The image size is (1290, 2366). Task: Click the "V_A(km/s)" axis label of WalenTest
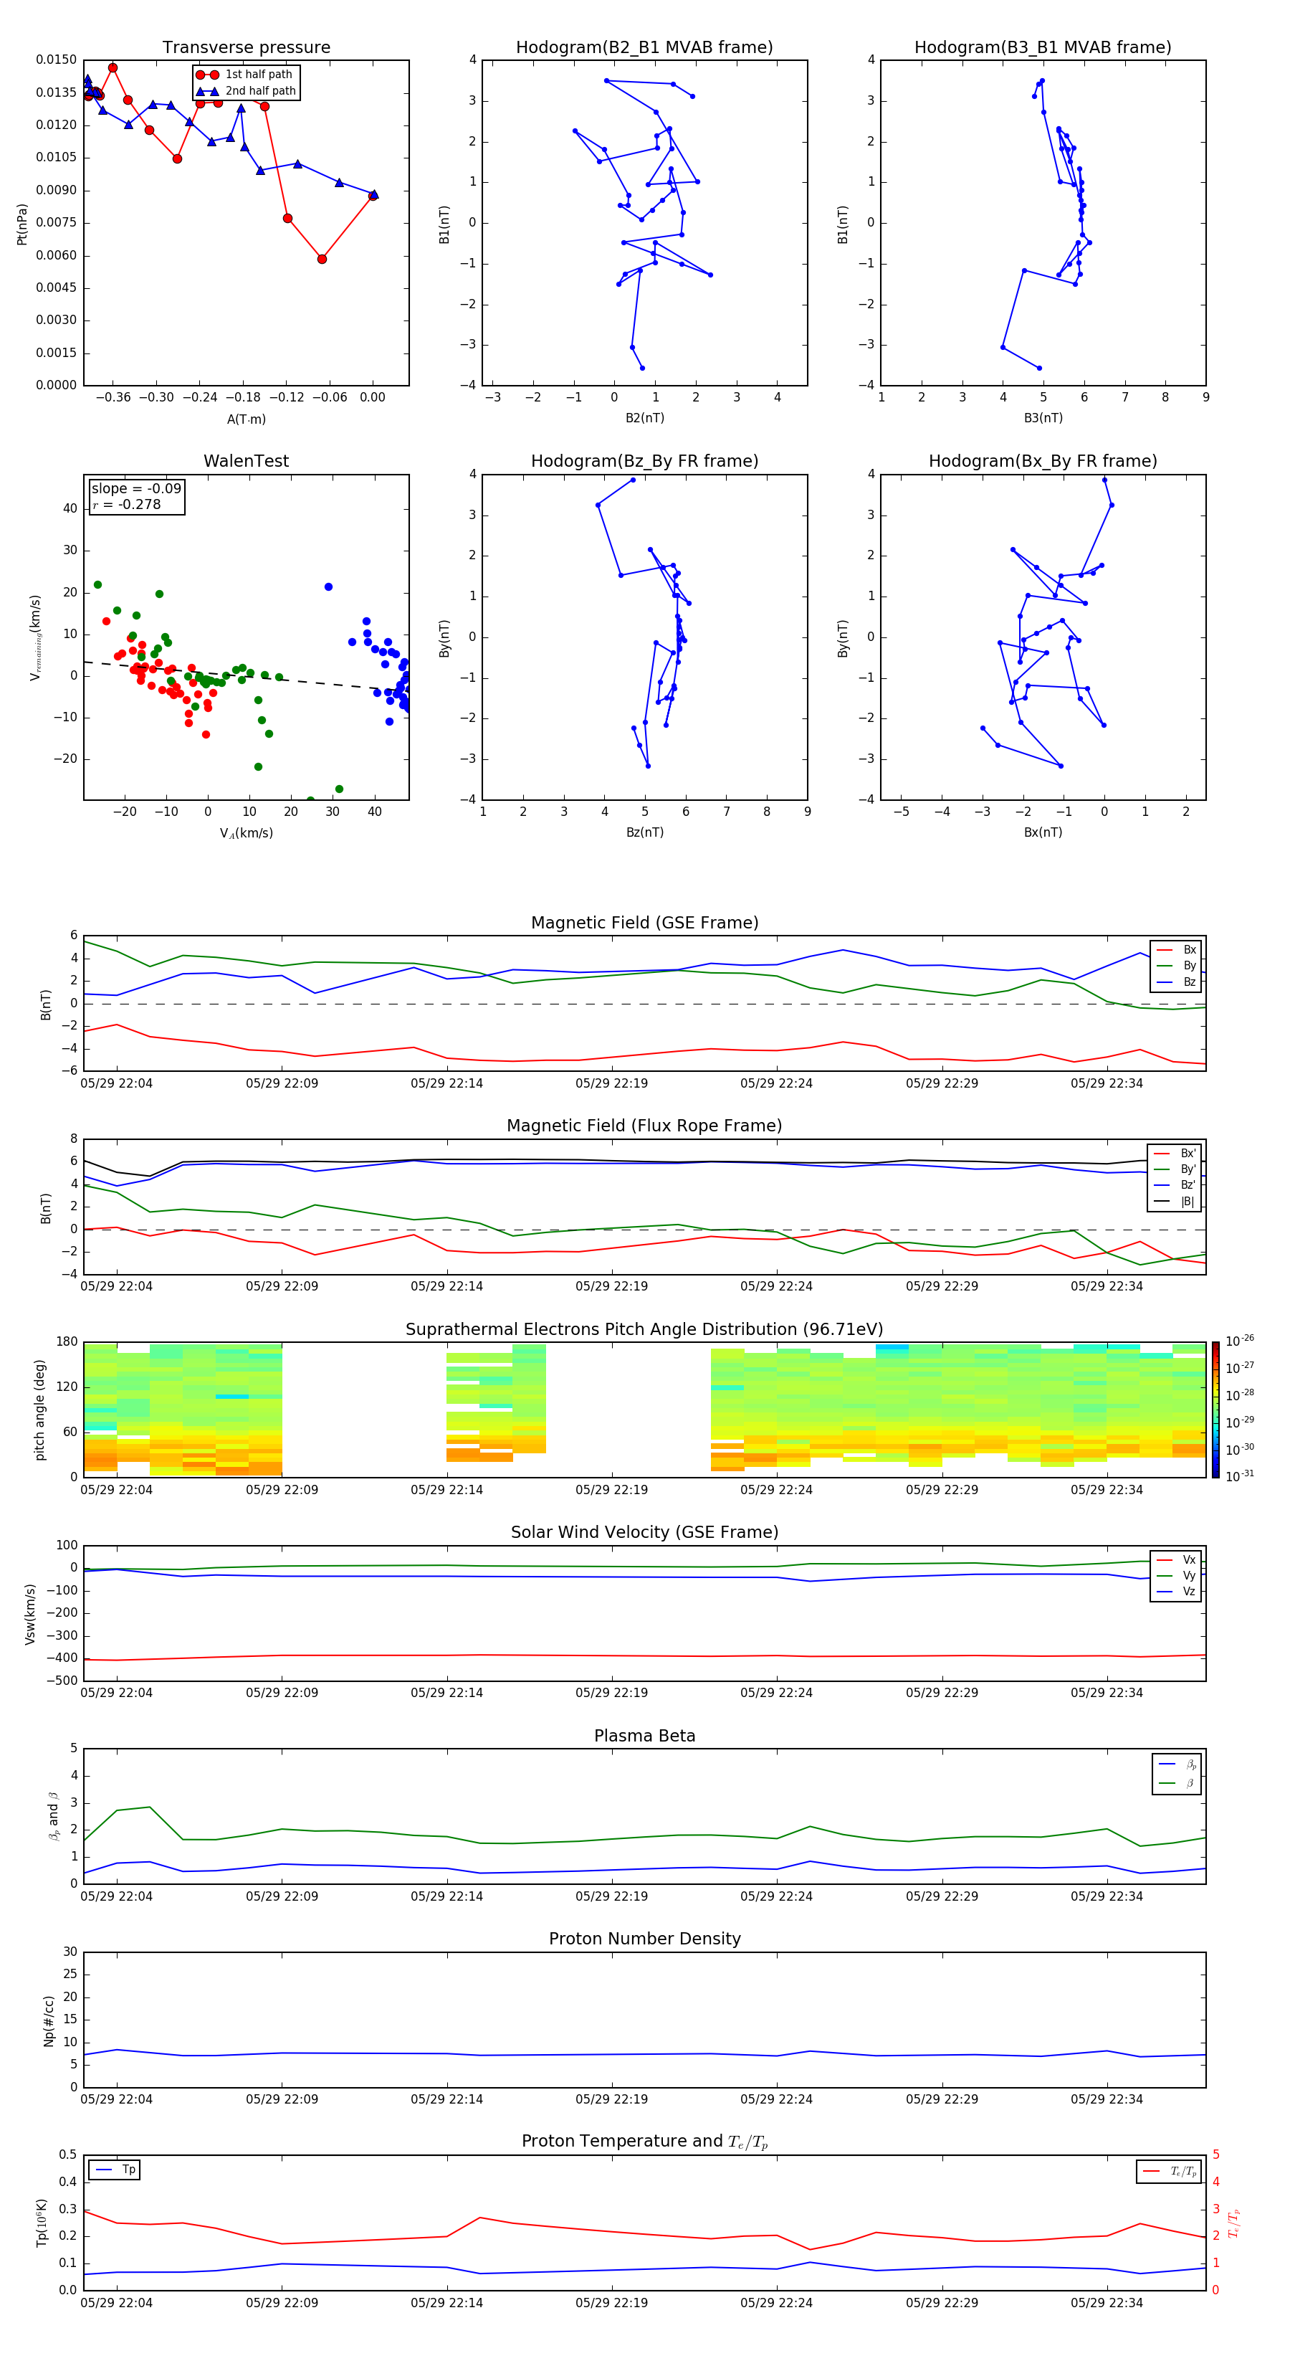(x=246, y=833)
